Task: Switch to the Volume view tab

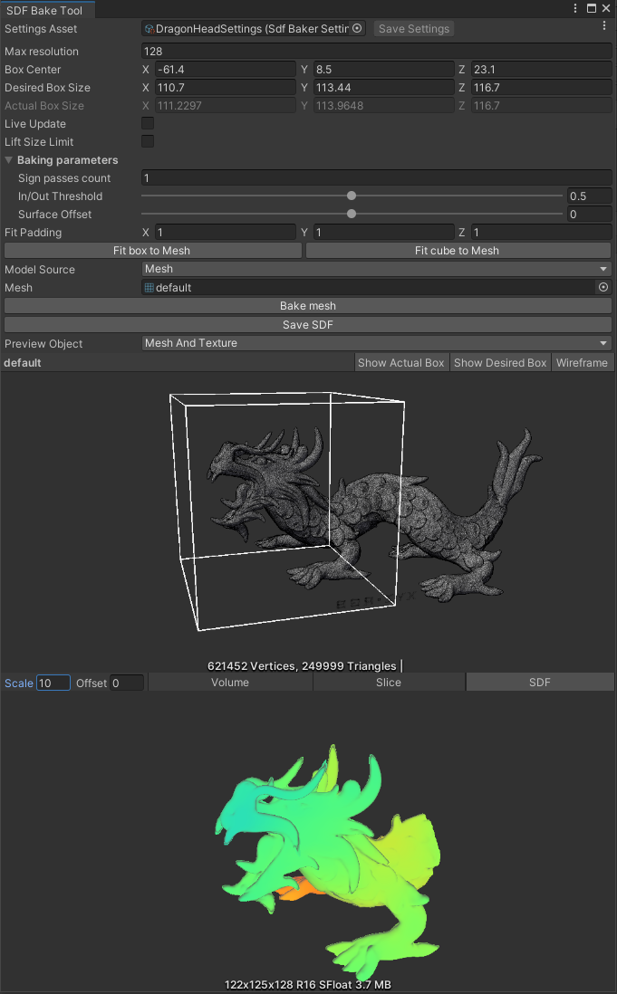Action: coord(230,683)
